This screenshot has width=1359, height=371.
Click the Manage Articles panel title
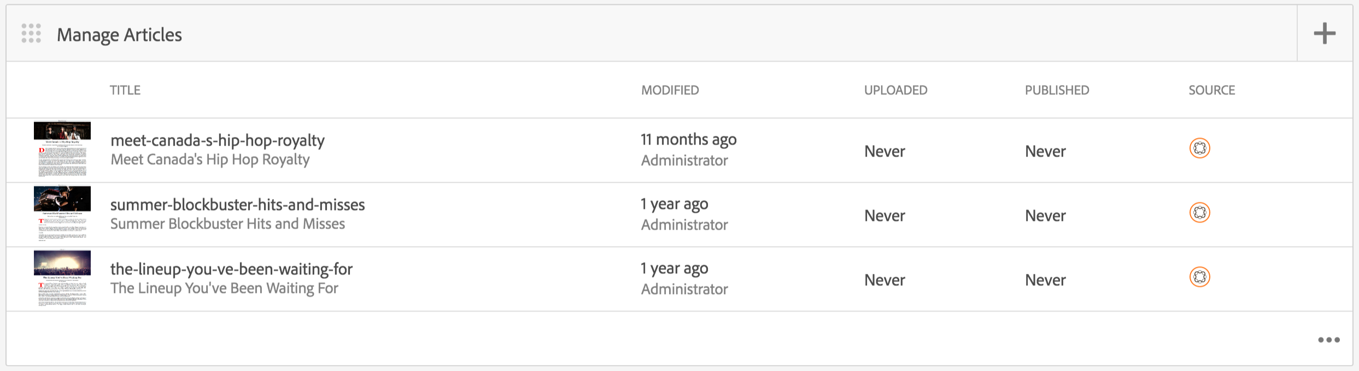[119, 35]
